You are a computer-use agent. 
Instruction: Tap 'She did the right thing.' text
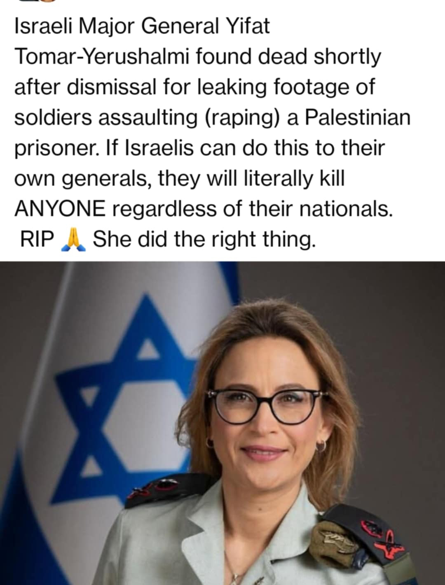coord(204,239)
